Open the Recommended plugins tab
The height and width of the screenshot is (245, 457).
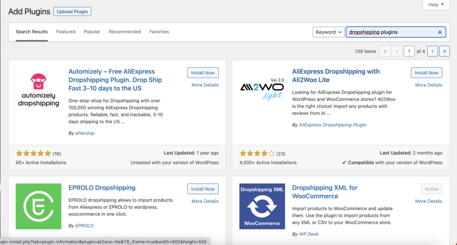125,32
